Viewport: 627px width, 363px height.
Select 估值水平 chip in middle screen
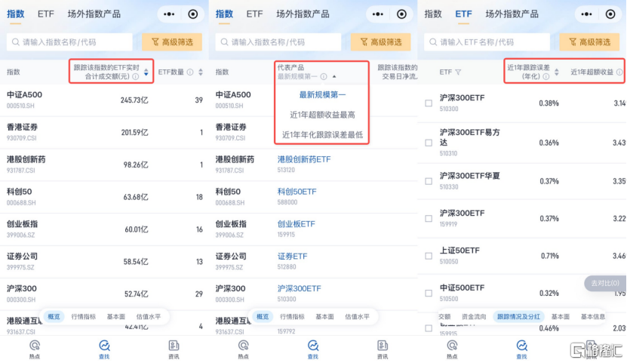coord(357,317)
